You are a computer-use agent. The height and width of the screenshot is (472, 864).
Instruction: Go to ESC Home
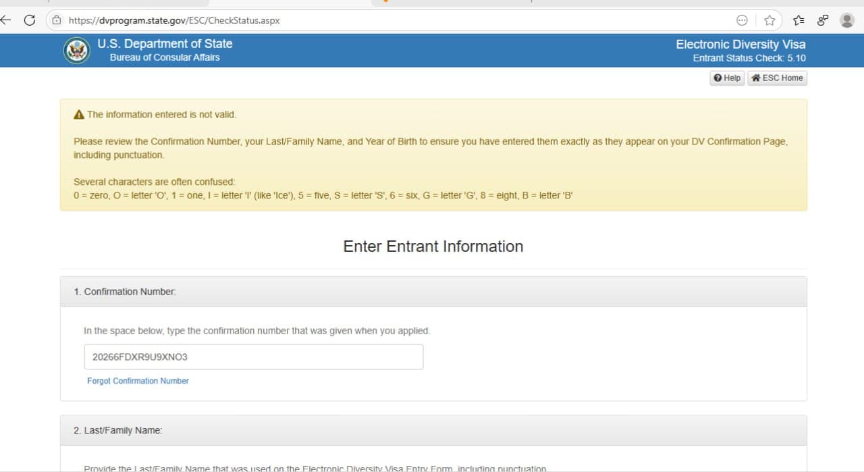point(777,78)
